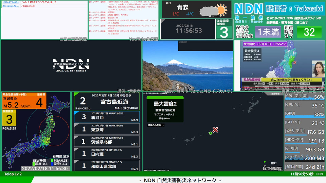Click the NDN 自然災害防災ネットワーク ticker text
Viewport: 326px width, 183px height.
pos(180,180)
